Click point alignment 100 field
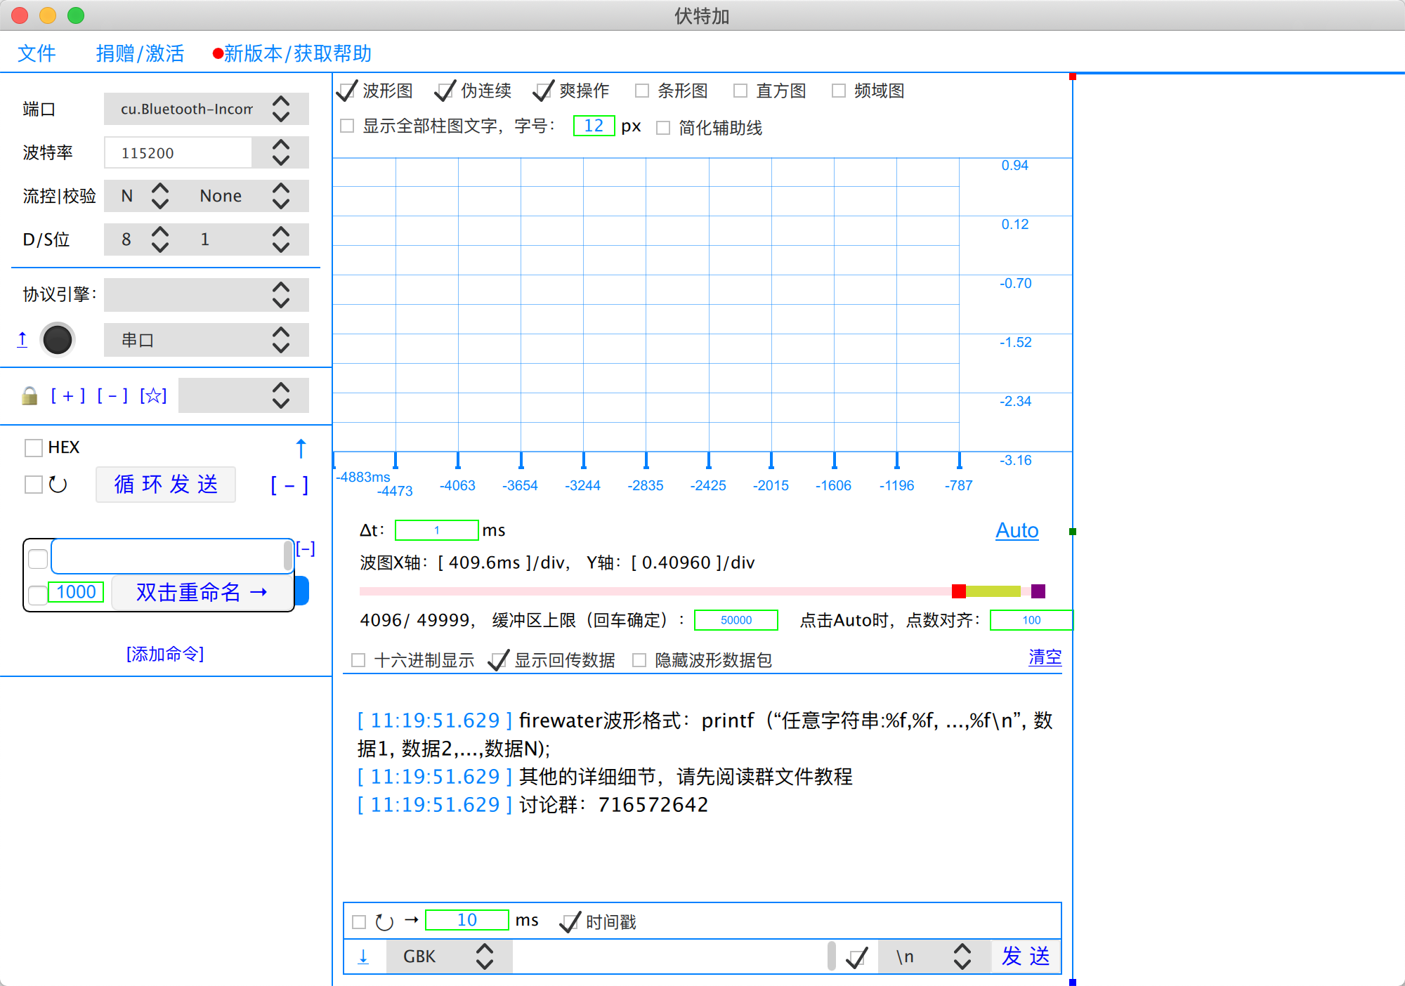Image resolution: width=1405 pixels, height=986 pixels. click(1031, 620)
